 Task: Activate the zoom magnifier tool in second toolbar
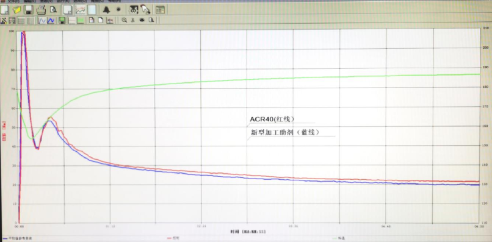(x=125, y=20)
